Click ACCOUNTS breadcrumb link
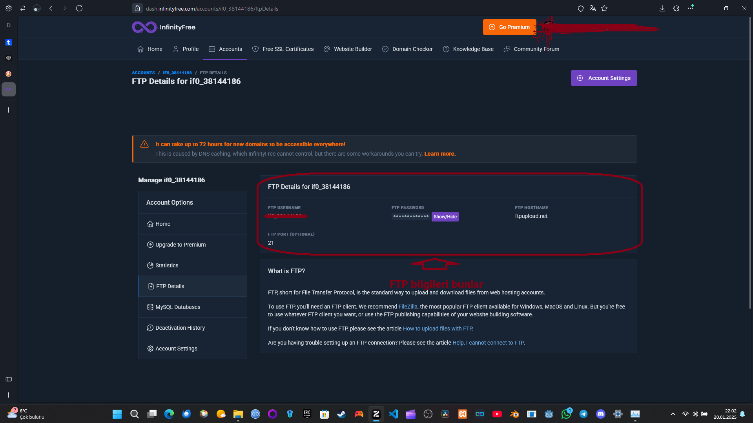The width and height of the screenshot is (753, 423). (x=143, y=73)
